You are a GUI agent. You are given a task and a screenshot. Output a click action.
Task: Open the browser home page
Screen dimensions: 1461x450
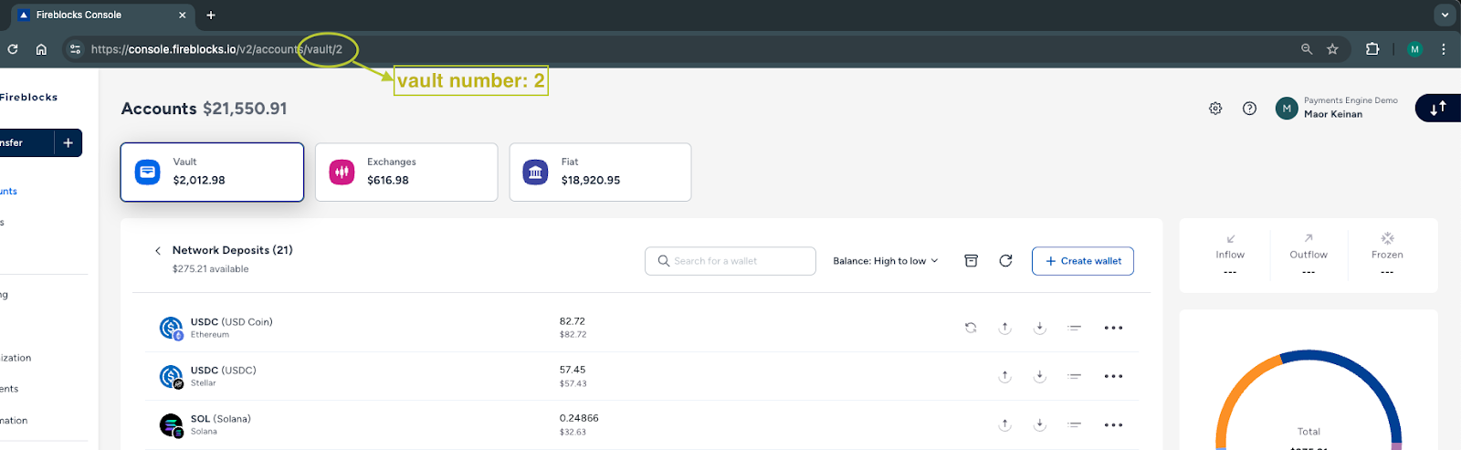41,49
